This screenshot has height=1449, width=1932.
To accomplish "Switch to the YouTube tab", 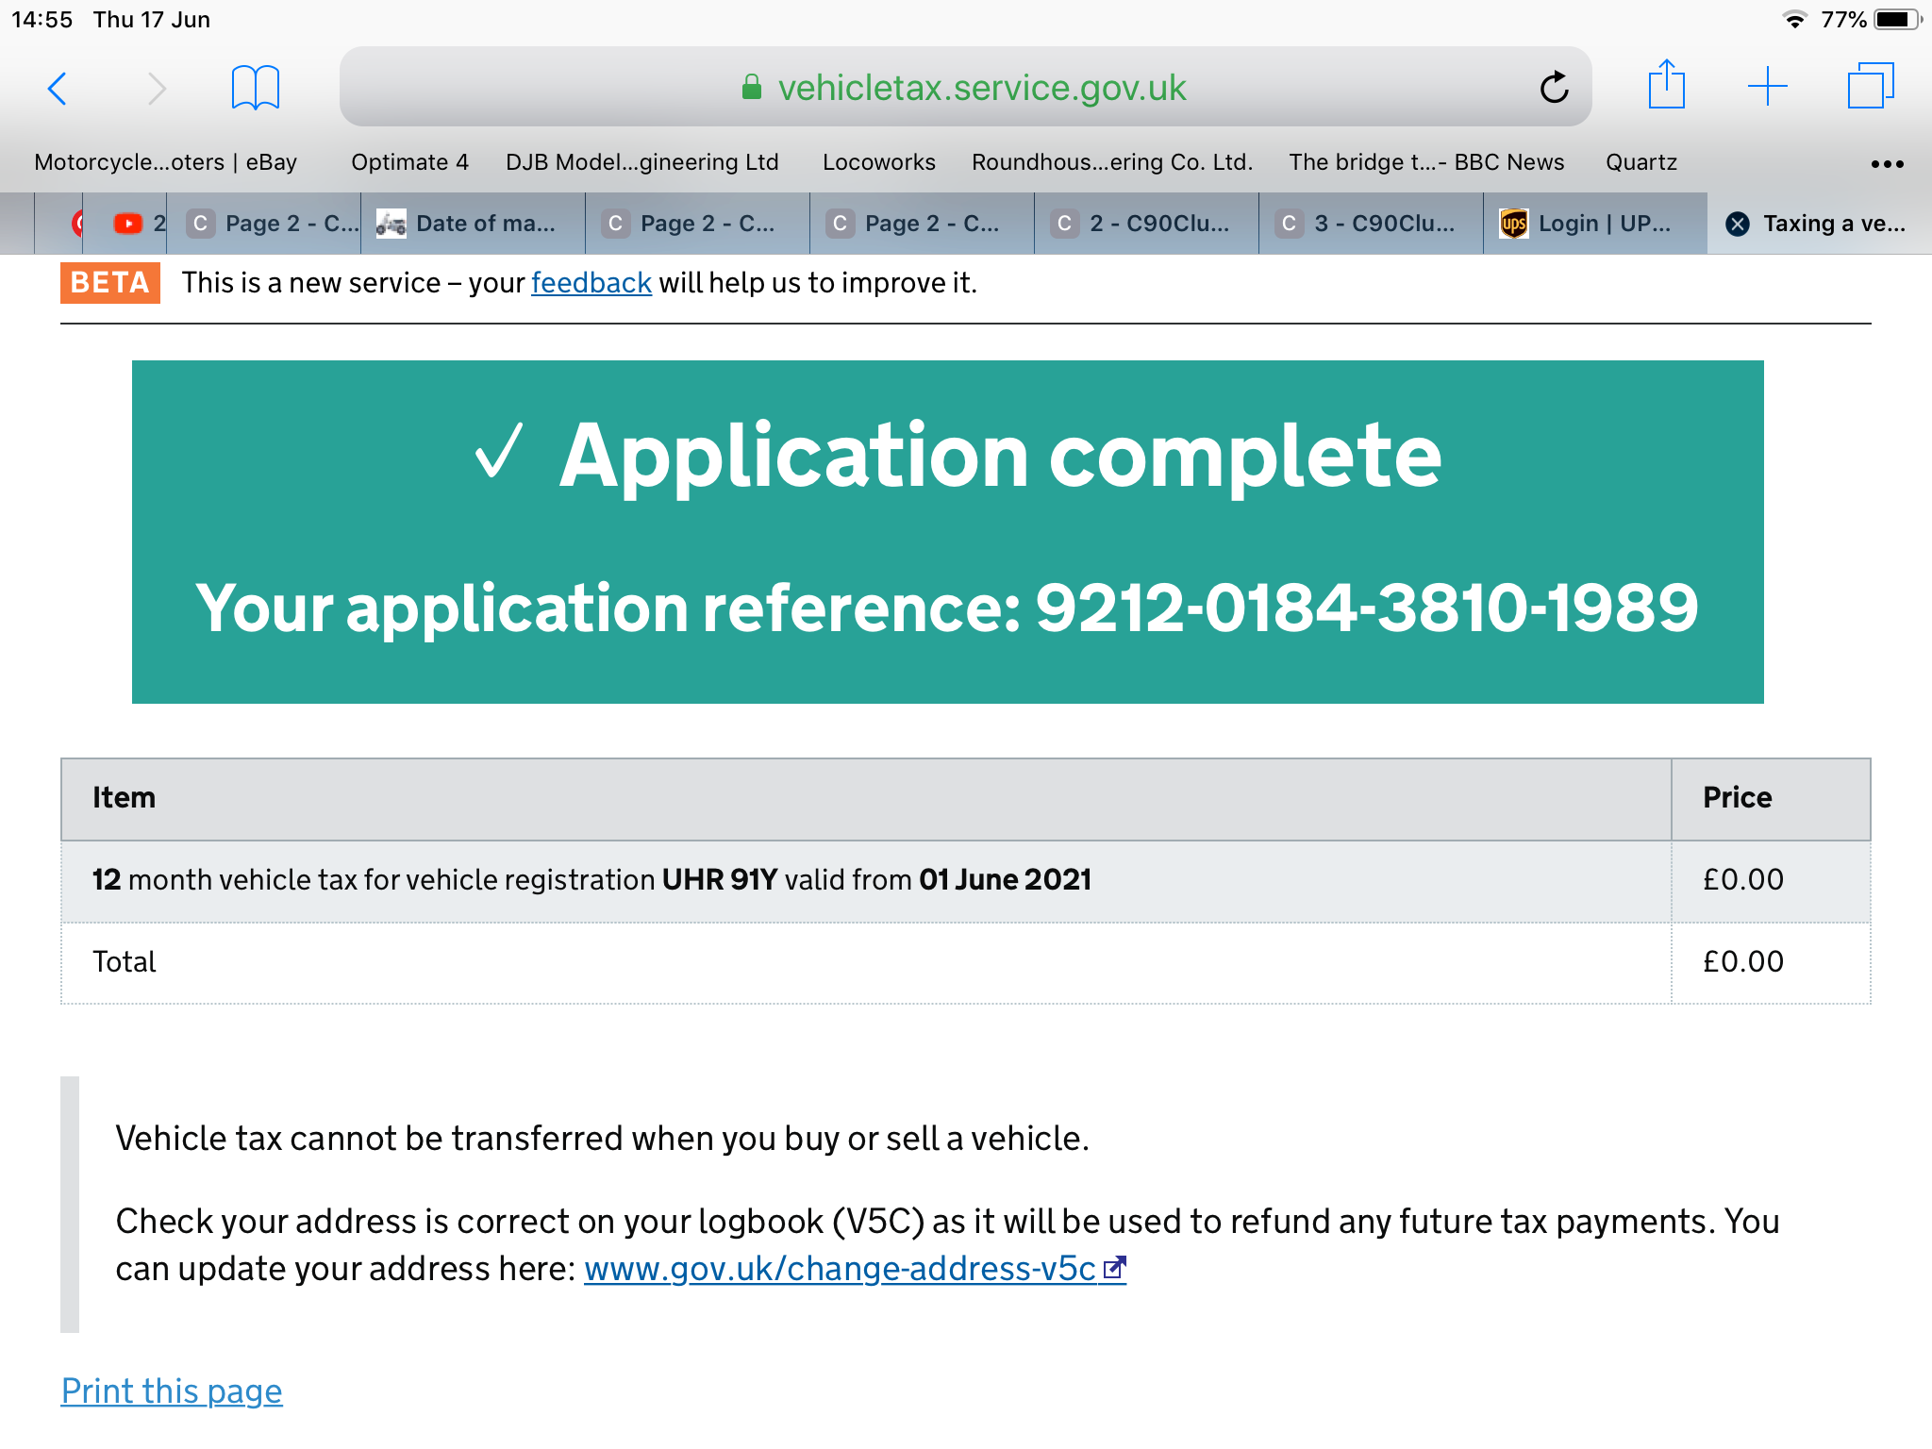I will point(128,224).
